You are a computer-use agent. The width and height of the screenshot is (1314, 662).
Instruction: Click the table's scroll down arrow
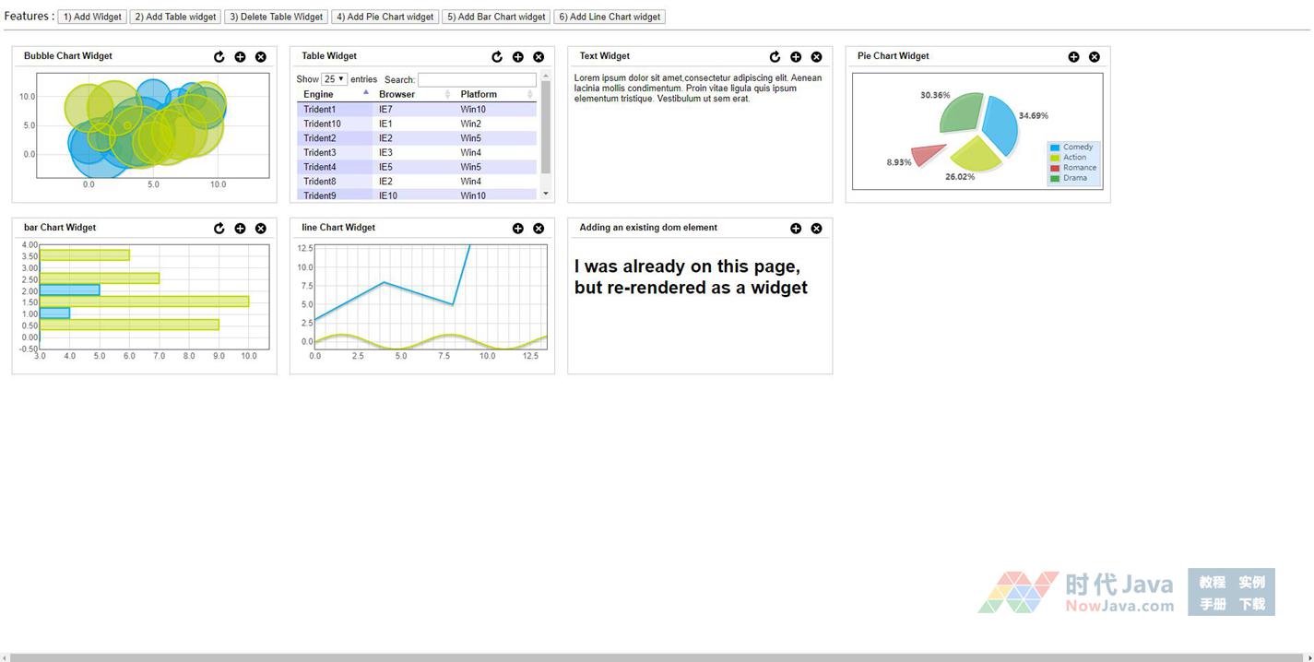pos(546,194)
